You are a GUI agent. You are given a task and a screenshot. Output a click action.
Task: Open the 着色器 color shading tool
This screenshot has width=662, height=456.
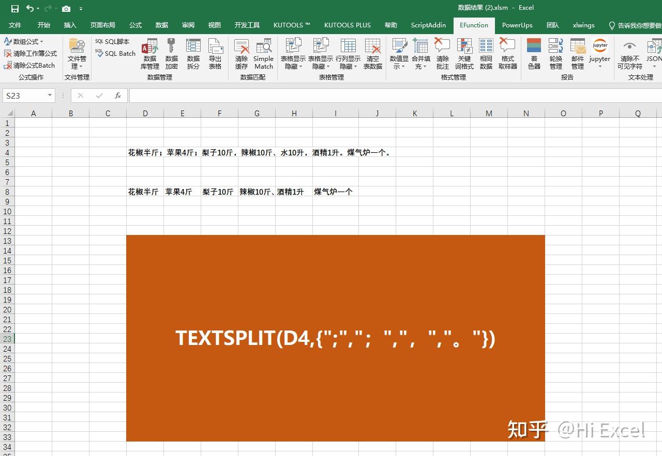click(534, 53)
